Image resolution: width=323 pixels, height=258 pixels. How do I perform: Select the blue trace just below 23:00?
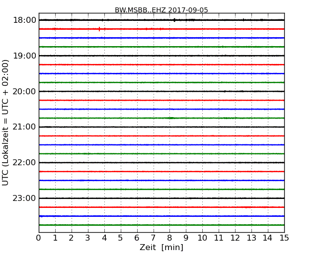pos(161,216)
